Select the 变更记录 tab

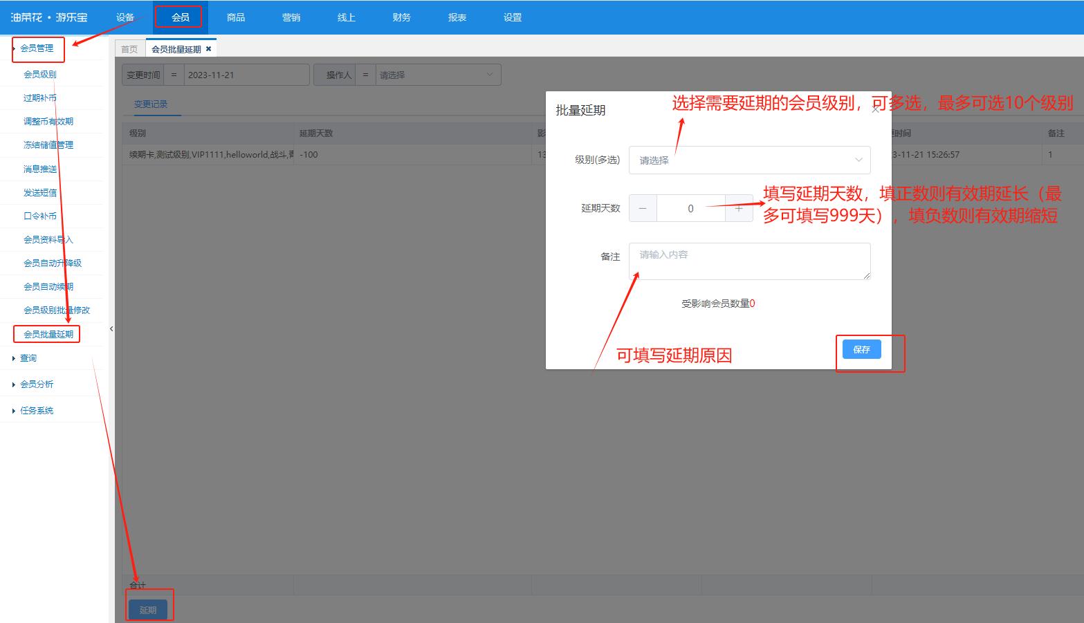click(x=151, y=104)
